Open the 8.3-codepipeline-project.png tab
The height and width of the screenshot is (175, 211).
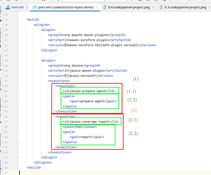(185, 7)
